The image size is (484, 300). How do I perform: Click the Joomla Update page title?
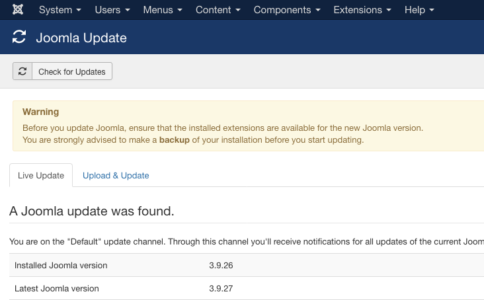tap(81, 38)
